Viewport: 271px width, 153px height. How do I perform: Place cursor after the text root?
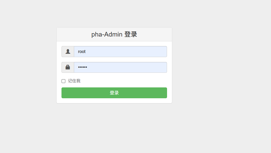(x=86, y=51)
